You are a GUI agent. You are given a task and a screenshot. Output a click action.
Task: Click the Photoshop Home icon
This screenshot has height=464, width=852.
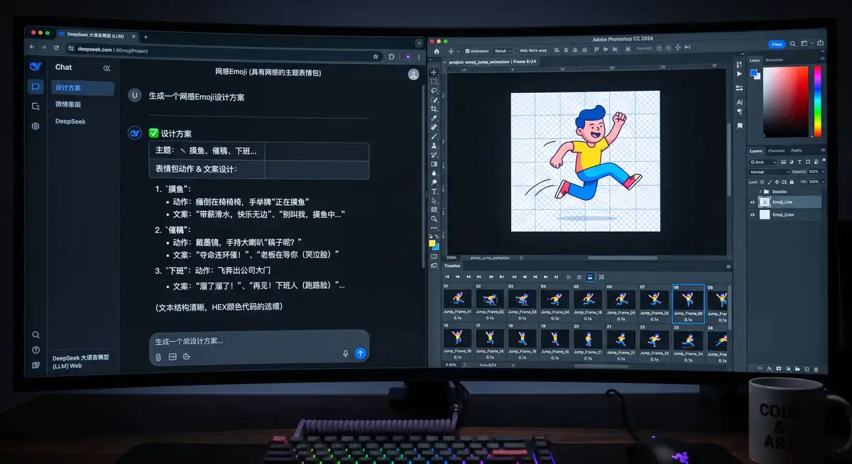[437, 51]
